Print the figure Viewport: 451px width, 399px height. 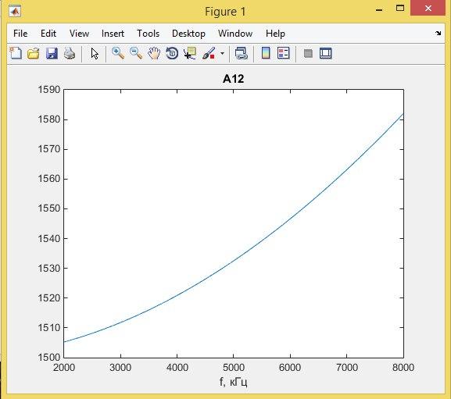click(70, 53)
